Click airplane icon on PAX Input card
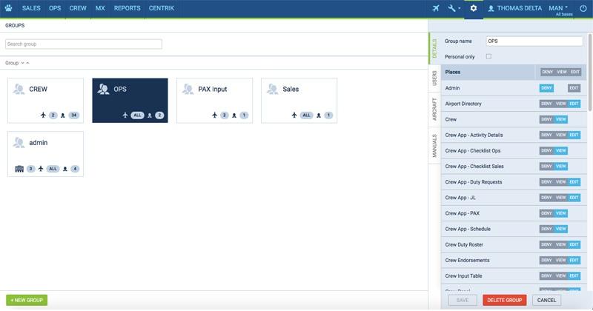 click(x=214, y=116)
